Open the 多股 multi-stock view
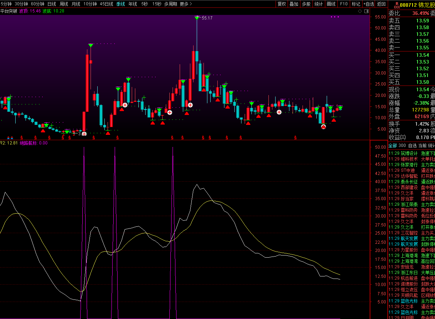The height and width of the screenshot is (319, 435). (x=306, y=4)
